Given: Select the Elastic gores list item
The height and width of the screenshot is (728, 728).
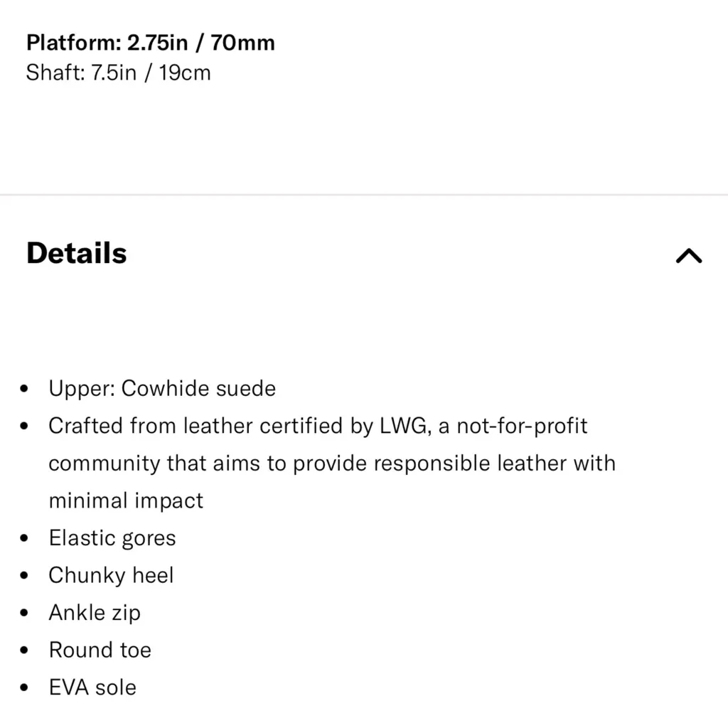Looking at the screenshot, I should [x=112, y=537].
